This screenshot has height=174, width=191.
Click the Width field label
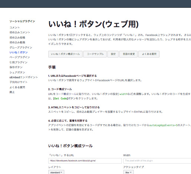click(127, 155)
